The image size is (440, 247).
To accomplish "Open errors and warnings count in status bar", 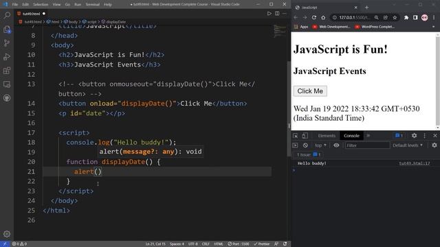I will pos(19,244).
